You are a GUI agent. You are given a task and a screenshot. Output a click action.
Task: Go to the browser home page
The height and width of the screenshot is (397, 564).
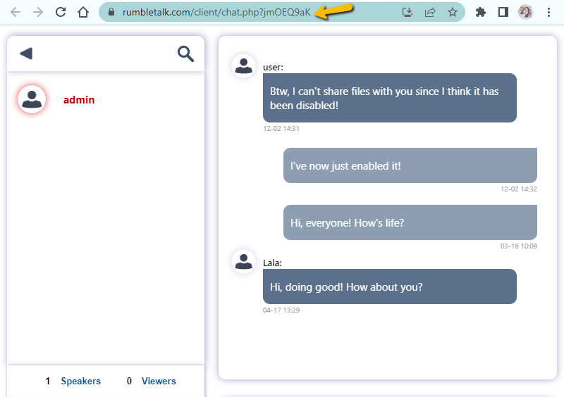tap(83, 12)
